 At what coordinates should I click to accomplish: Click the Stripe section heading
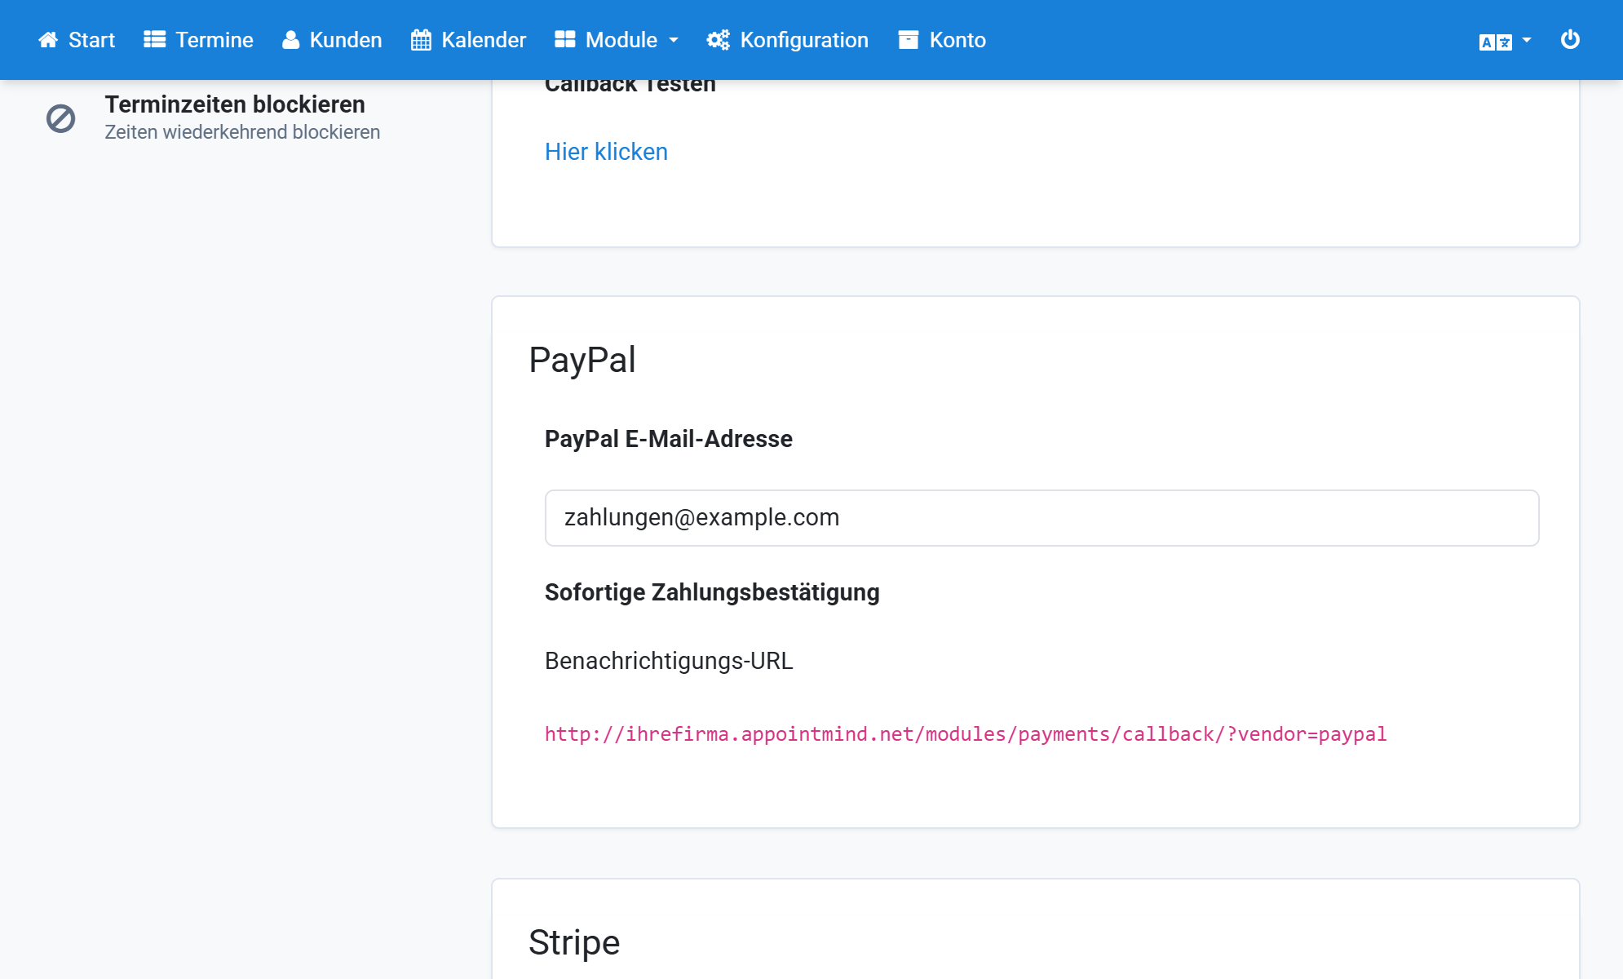coord(574,943)
